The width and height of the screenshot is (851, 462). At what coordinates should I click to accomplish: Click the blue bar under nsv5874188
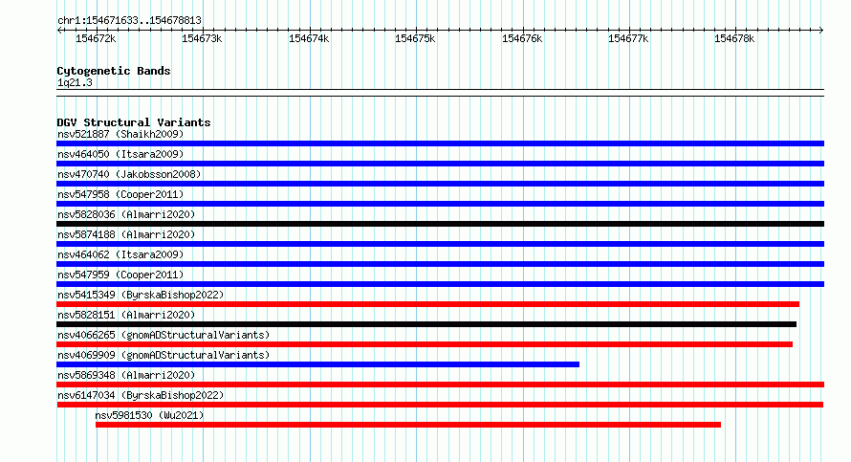tap(440, 244)
